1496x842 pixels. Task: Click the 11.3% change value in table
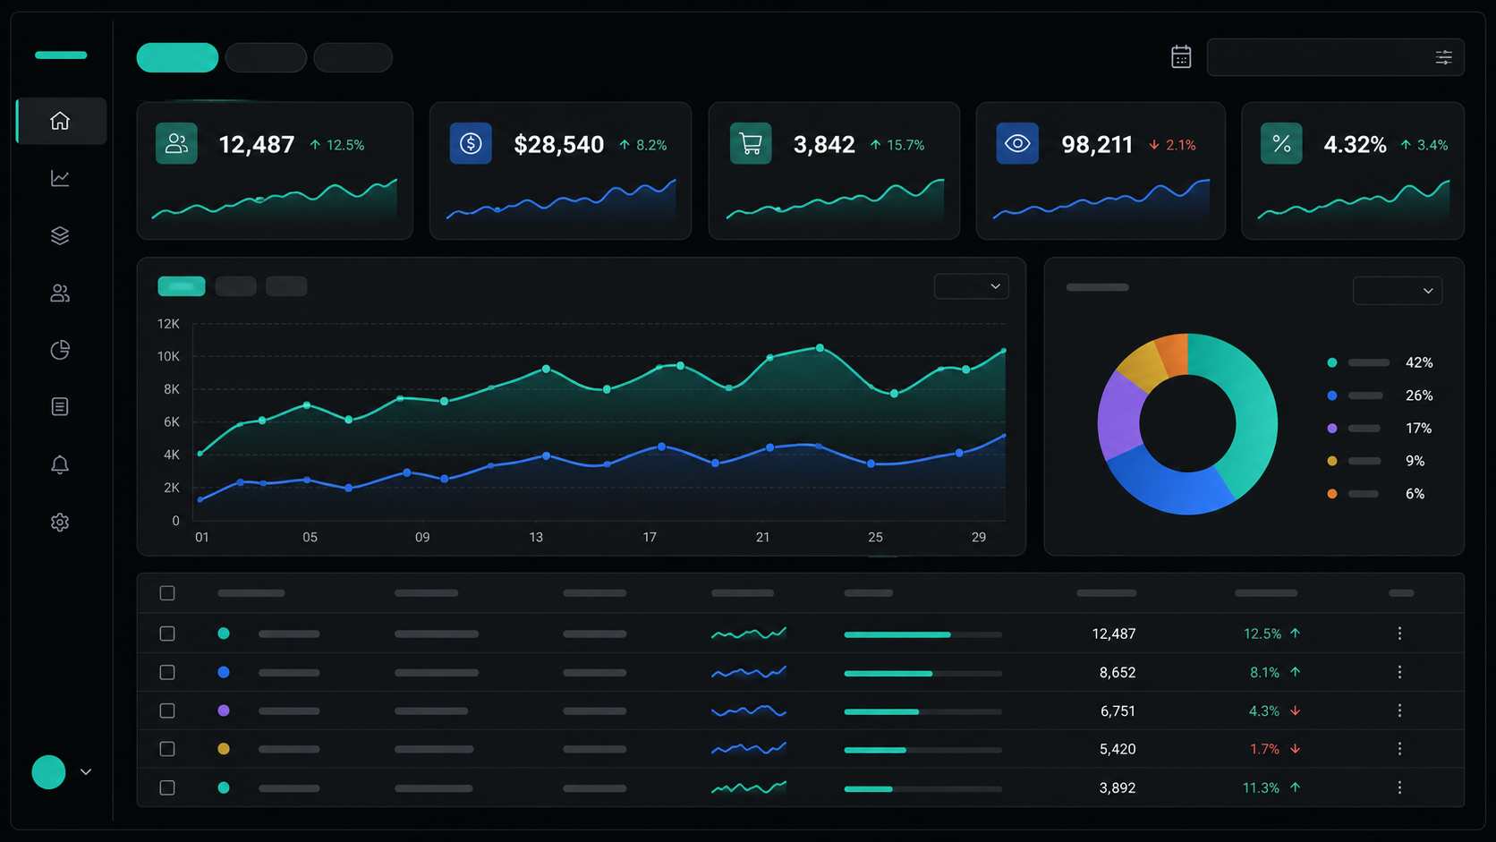coord(1261,787)
